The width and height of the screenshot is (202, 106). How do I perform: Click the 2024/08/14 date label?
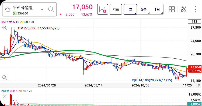click(94, 85)
